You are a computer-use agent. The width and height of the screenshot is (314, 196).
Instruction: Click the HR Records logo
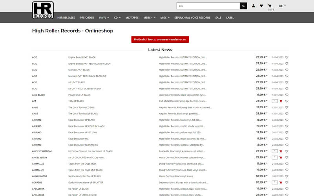click(43, 10)
